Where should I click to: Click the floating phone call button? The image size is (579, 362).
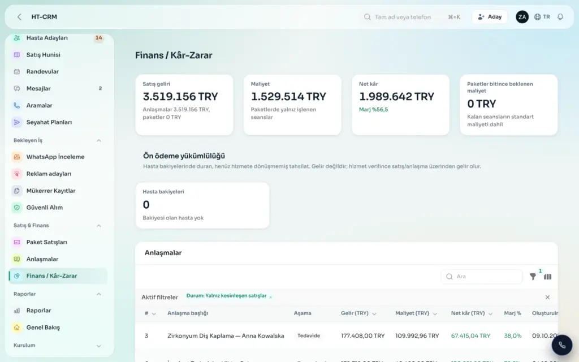561,345
